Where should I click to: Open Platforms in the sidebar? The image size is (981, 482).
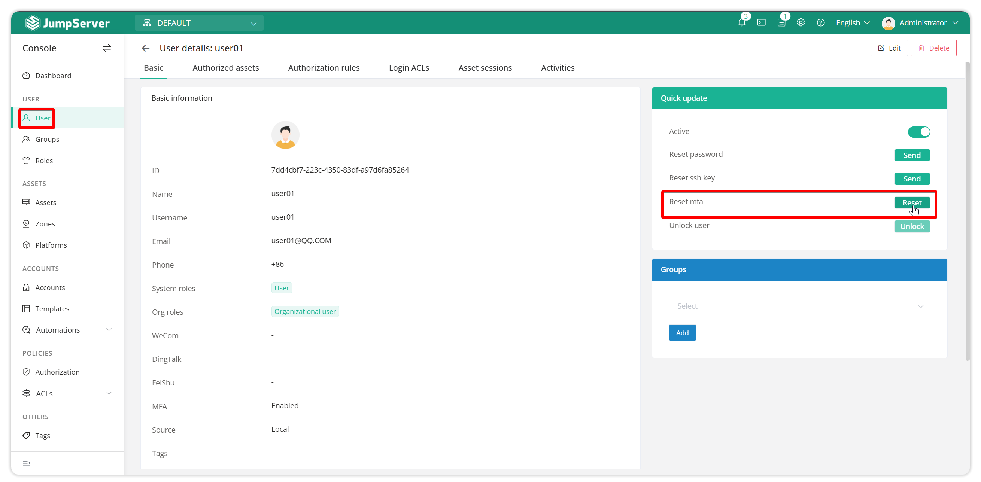click(68, 245)
